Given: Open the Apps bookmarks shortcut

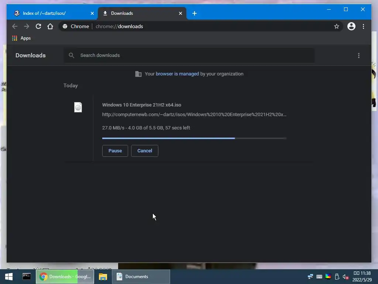Looking at the screenshot, I should coord(21,38).
